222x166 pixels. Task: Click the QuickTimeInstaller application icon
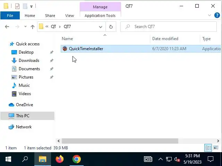tap(65, 49)
